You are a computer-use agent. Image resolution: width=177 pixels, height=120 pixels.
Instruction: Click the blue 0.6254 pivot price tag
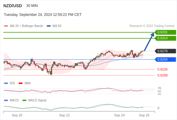pyautogui.click(x=165, y=59)
